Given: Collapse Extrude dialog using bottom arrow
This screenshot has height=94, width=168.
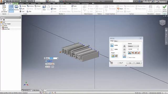Looking at the screenshot, I should coord(126,66).
